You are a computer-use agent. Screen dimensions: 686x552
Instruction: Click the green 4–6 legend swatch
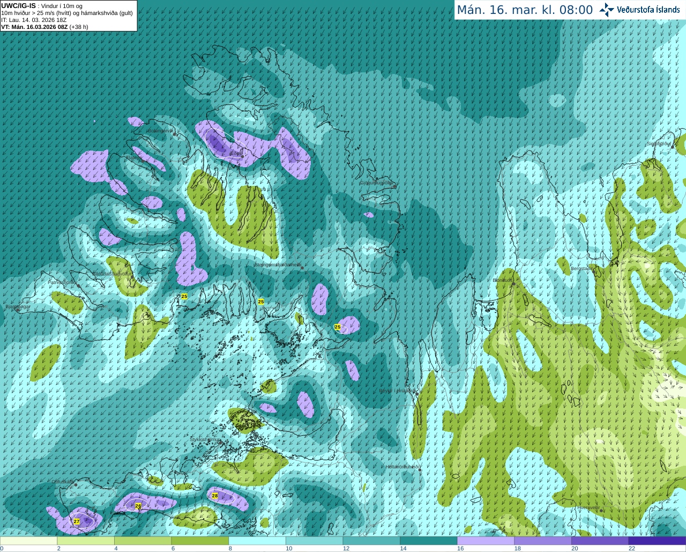(143, 541)
